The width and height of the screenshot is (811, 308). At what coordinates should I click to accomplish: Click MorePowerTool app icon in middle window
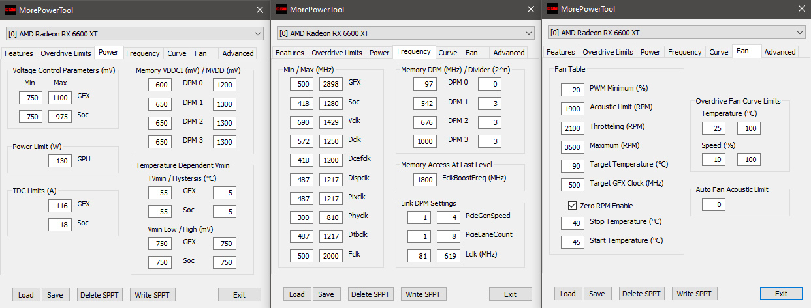point(281,9)
